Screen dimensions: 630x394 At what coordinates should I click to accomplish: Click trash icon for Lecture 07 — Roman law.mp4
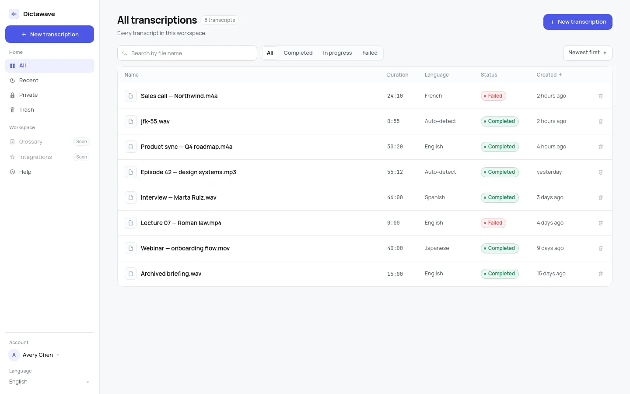click(601, 223)
